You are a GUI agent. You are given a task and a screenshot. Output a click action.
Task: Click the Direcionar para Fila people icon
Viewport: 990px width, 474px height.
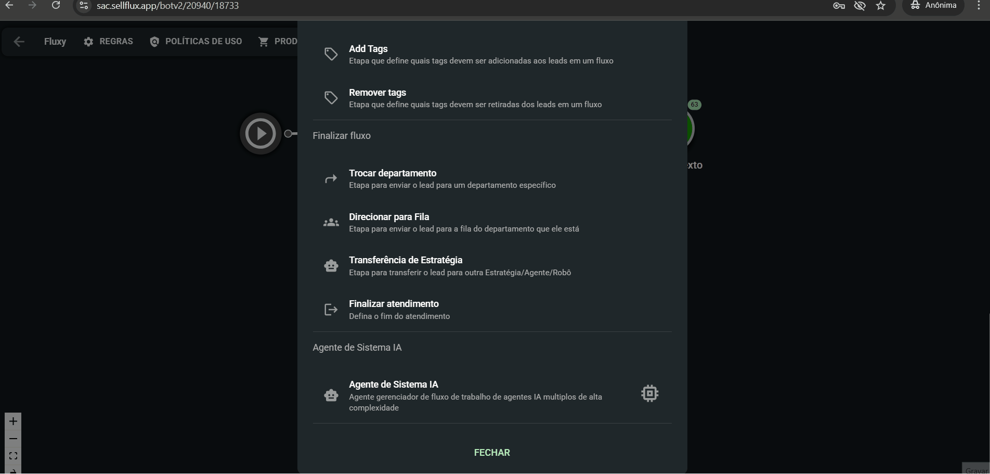[331, 223]
